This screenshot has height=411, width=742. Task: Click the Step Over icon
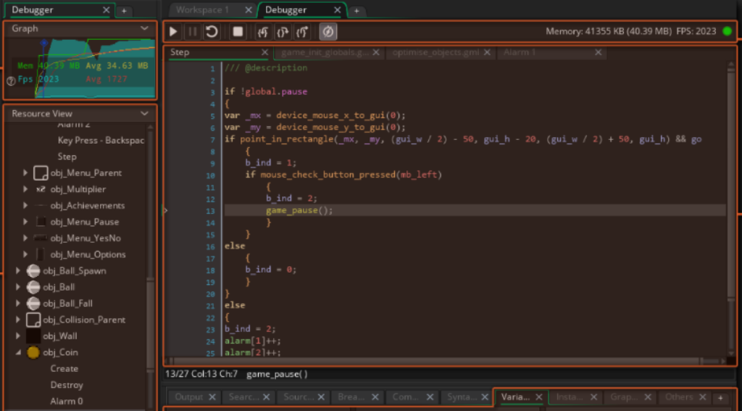[283, 32]
